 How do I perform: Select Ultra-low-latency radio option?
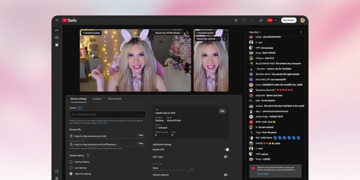pyautogui.click(x=71, y=174)
